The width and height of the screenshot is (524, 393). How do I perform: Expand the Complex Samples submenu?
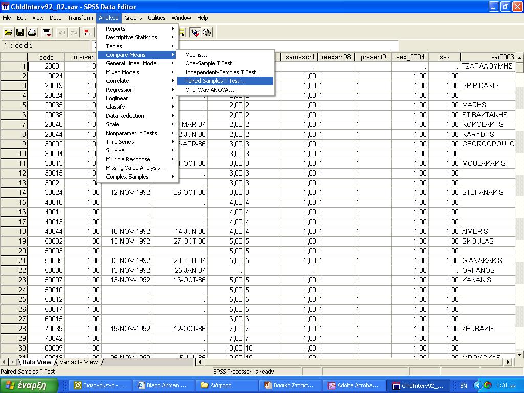click(137, 177)
